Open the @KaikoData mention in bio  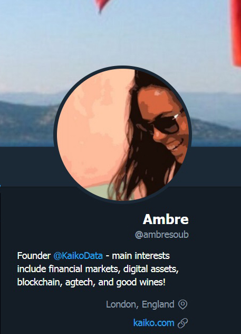[x=78, y=256]
